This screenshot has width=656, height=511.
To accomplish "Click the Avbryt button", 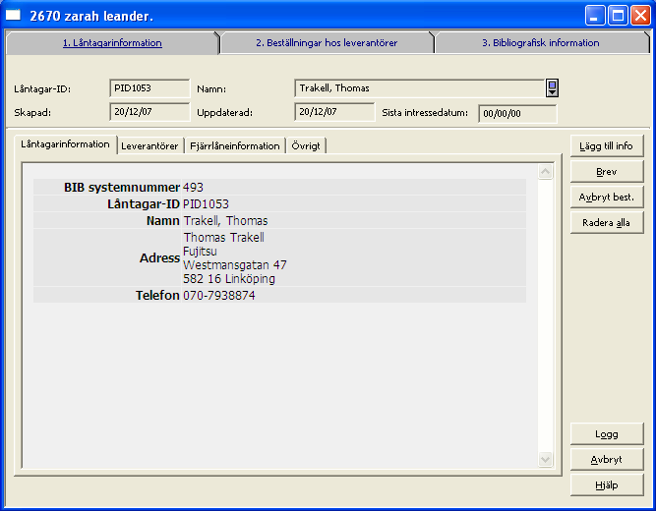I will (x=606, y=460).
